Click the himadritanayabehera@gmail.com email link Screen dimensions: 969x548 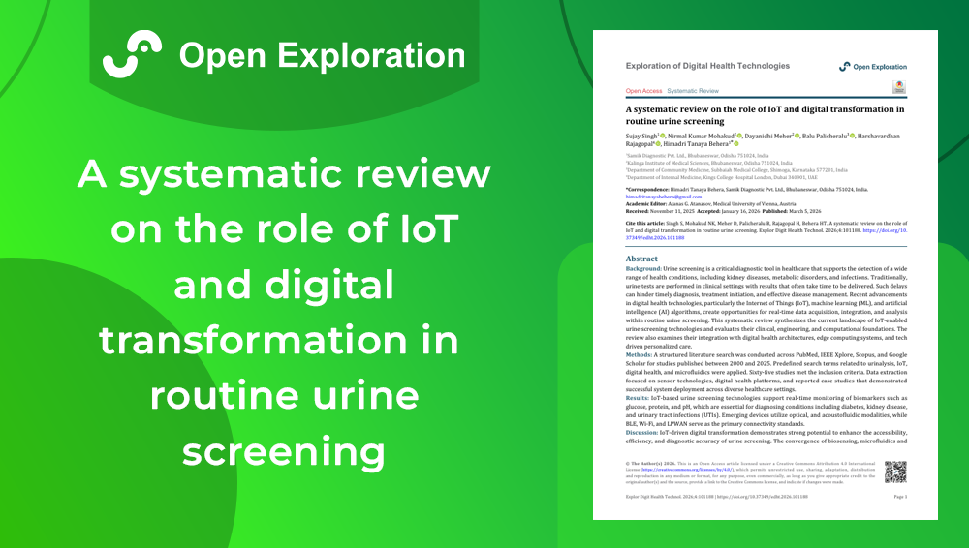click(664, 197)
